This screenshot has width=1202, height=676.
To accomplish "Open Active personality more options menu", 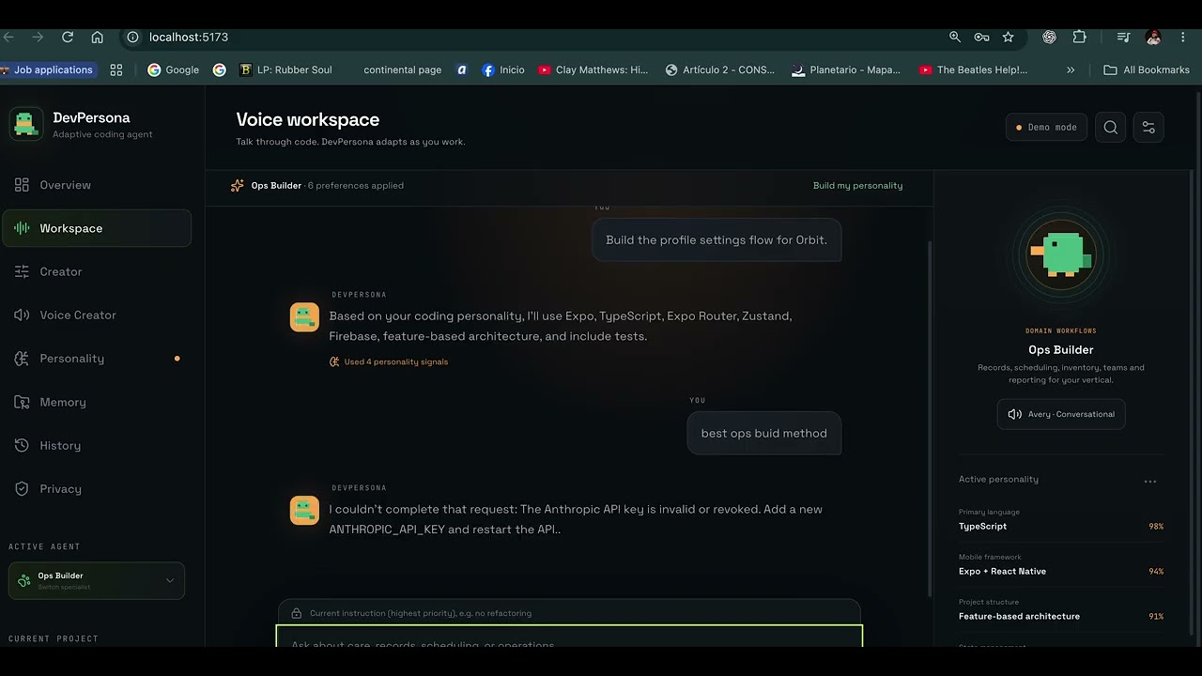I will [1150, 481].
